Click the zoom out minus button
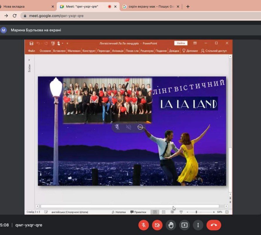Screen dimensions: 261x235 click(x=188, y=212)
